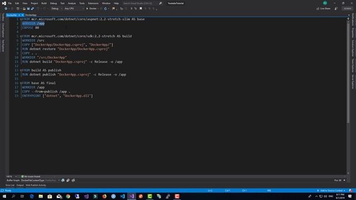Image resolution: width=356 pixels, height=200 pixels.
Task: Collapse the FROM base block on line 1
Action: pos(21,19)
